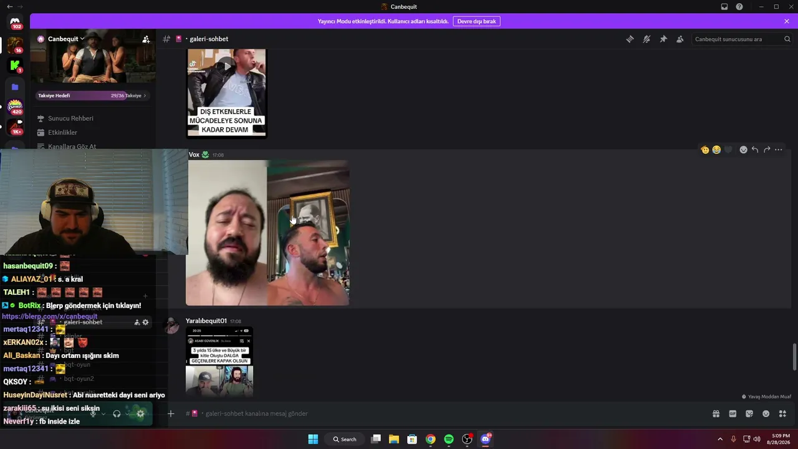Open the Discord help icon
The width and height of the screenshot is (798, 449).
click(x=739, y=7)
